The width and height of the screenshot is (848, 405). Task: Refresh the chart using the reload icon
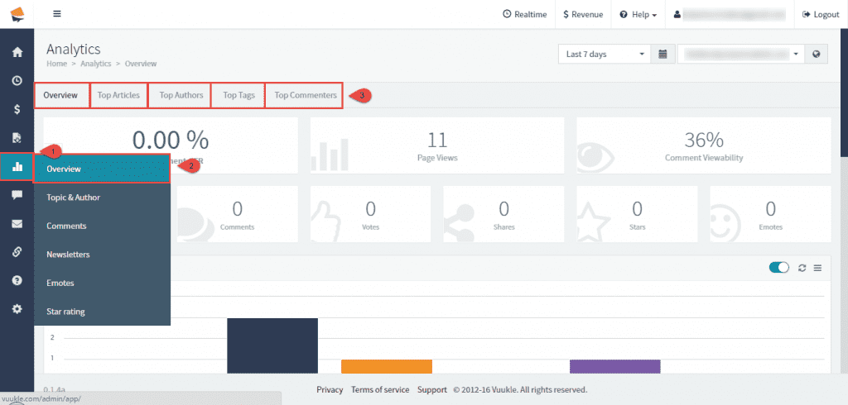[x=802, y=268]
